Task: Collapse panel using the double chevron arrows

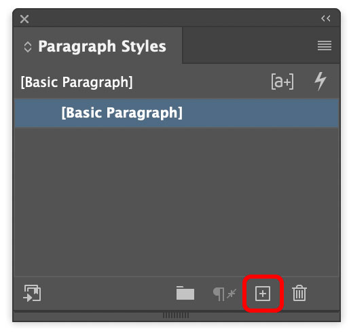Action: pos(326,18)
